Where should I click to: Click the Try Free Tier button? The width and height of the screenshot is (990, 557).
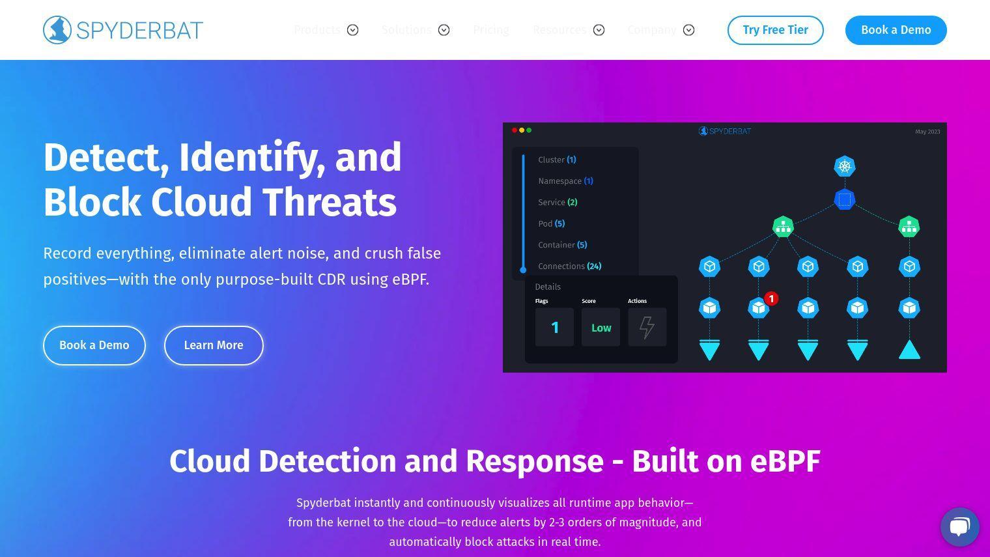point(775,30)
